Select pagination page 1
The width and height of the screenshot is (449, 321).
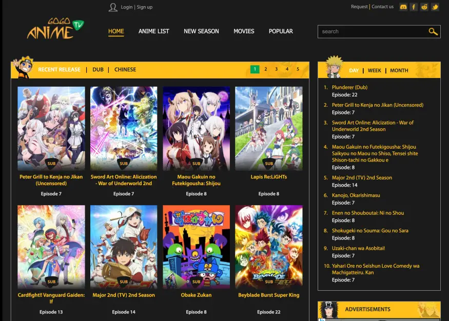click(255, 69)
